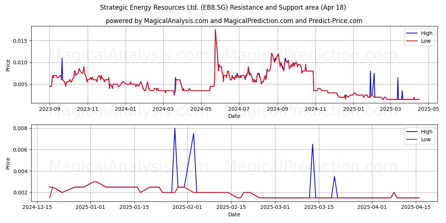This screenshot has height=223, width=446.
Task: Click the 0.010 tick on upper chart
Action: [21, 62]
